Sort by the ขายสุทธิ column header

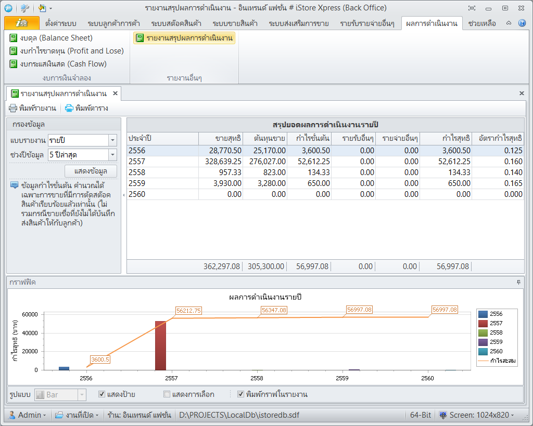tap(221, 138)
